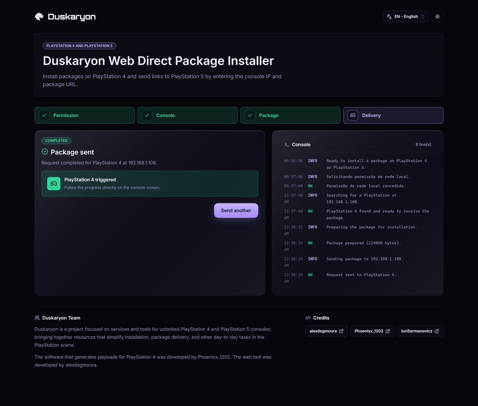
Task: Click the Duskaryon panther logo icon
Action: click(x=39, y=16)
